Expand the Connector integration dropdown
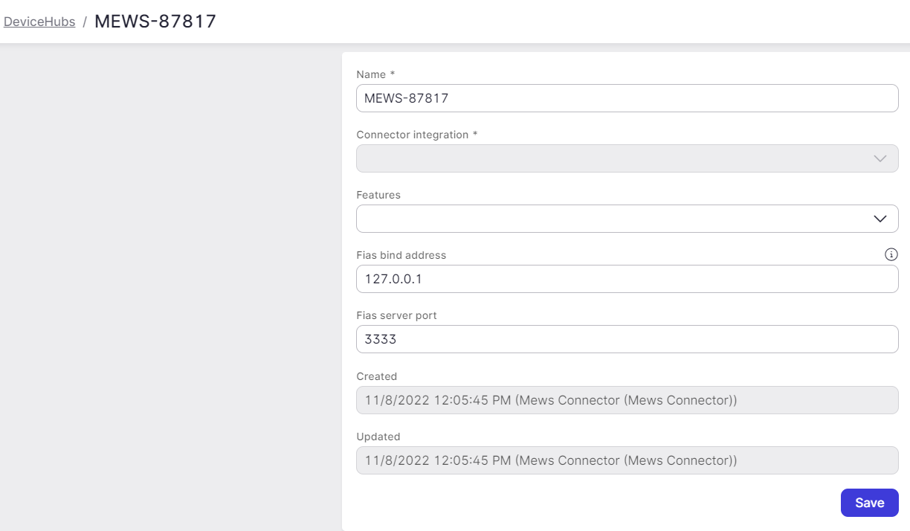910x531 pixels. click(880, 158)
